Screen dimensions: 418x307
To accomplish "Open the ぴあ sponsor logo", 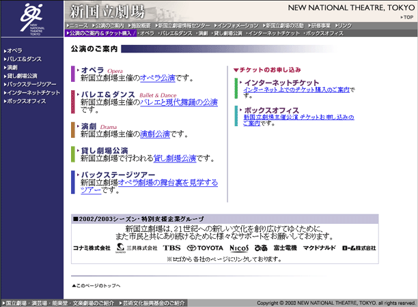I will 261,248.
